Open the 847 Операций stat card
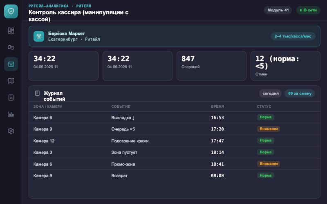The image size is (327, 204). [x=211, y=66]
